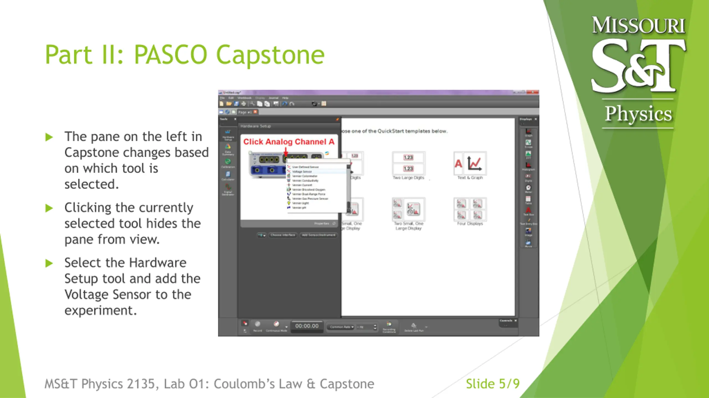Open the Data Summary tool

(228, 150)
